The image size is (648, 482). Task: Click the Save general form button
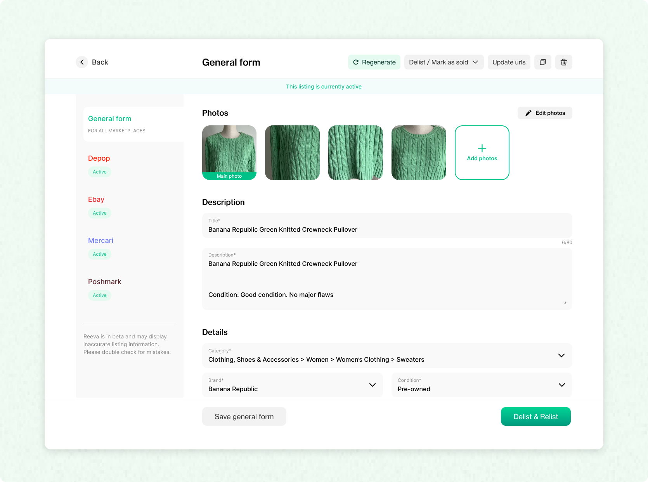[244, 416]
